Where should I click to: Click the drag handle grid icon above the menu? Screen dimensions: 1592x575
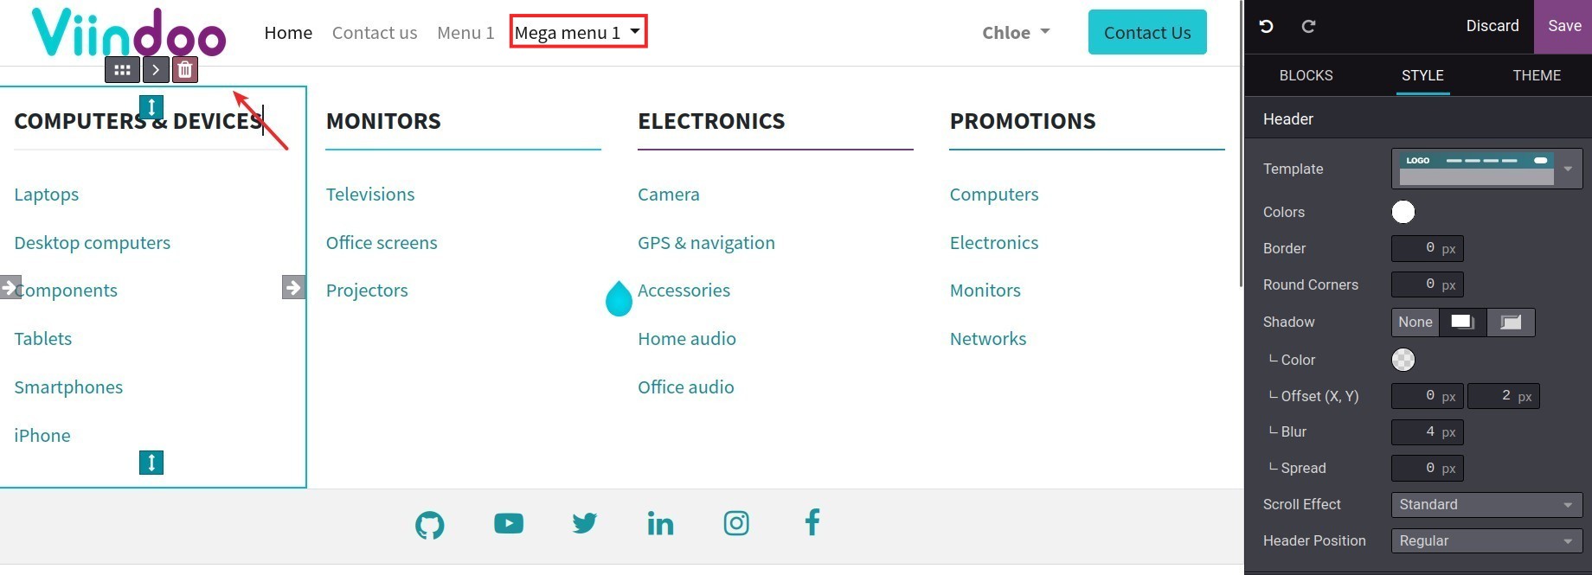122,69
